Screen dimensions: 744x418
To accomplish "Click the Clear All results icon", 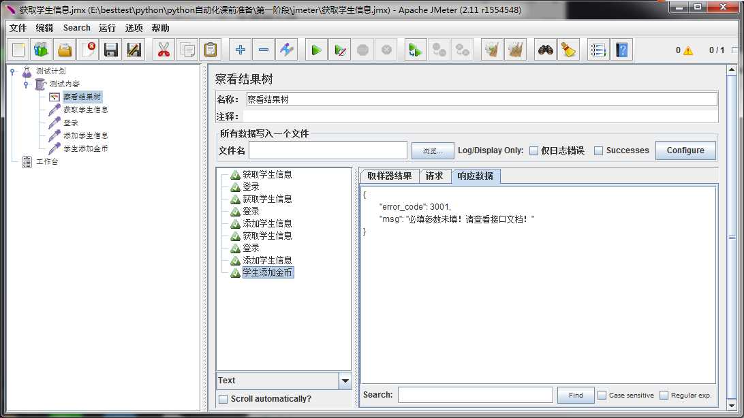I will [x=515, y=50].
